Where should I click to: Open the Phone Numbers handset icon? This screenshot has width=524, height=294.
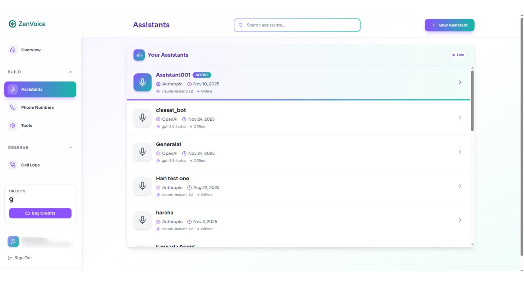tap(13, 108)
